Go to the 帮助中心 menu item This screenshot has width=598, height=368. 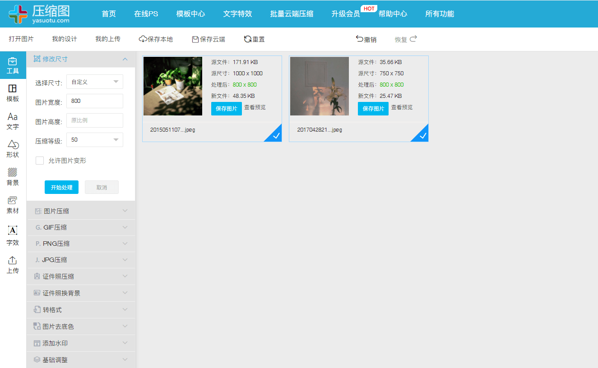392,14
